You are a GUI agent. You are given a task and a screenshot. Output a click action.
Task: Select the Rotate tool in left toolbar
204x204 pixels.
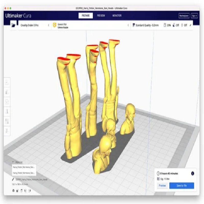[x=7, y=102]
